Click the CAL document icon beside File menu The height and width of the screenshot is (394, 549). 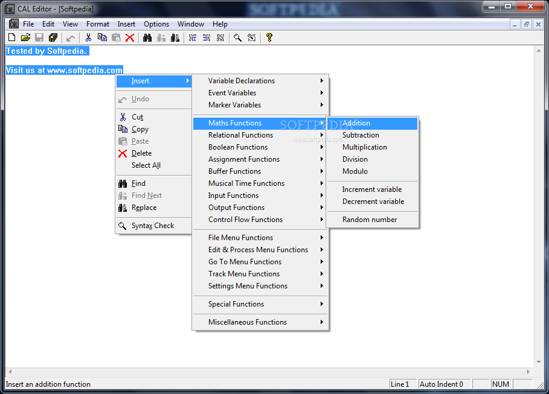14,24
